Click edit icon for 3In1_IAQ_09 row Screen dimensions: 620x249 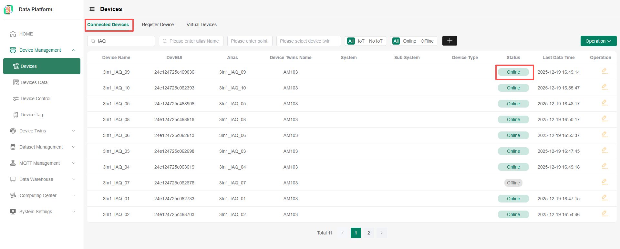pyautogui.click(x=604, y=71)
